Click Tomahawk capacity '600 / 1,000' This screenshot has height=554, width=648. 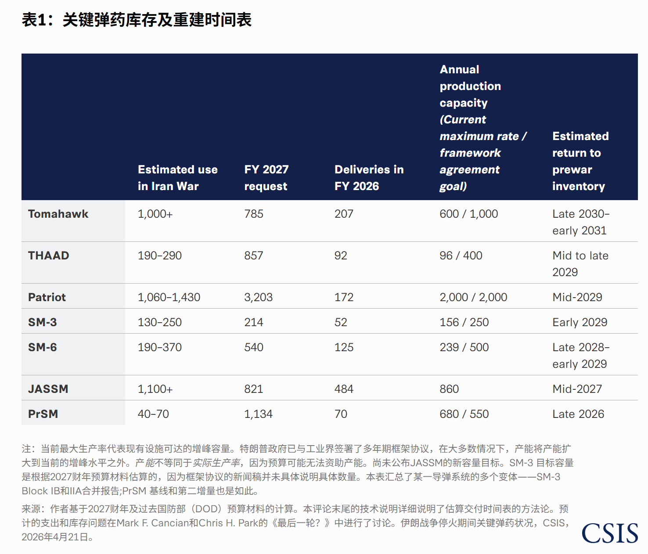click(x=469, y=214)
